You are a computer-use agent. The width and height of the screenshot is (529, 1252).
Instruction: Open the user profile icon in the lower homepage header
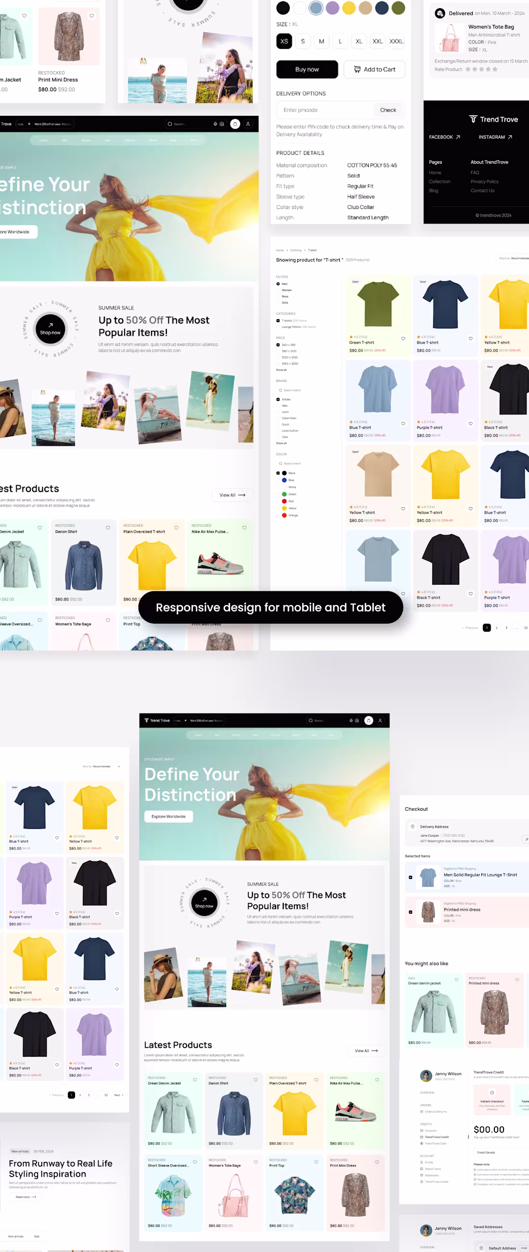click(380, 720)
